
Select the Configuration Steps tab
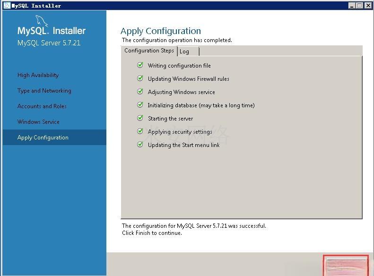click(x=149, y=51)
